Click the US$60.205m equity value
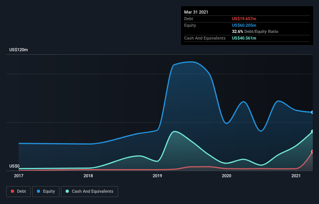The width and height of the screenshot is (319, 204). (x=244, y=25)
